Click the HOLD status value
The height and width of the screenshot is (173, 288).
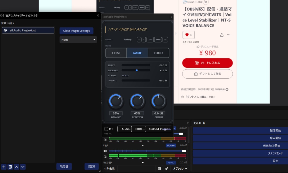(x=125, y=75)
